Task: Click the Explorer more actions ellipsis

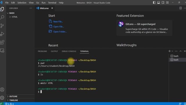Action: point(31,8)
